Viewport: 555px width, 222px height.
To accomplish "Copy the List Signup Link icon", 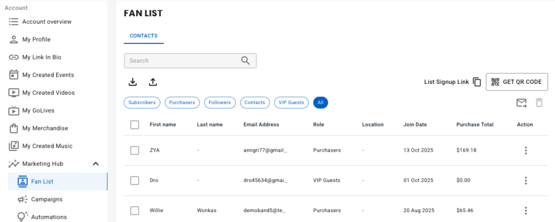I will coord(477,82).
